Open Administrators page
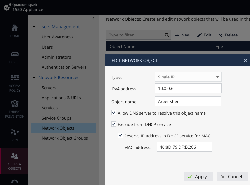The image size is (250, 185). click(x=56, y=57)
